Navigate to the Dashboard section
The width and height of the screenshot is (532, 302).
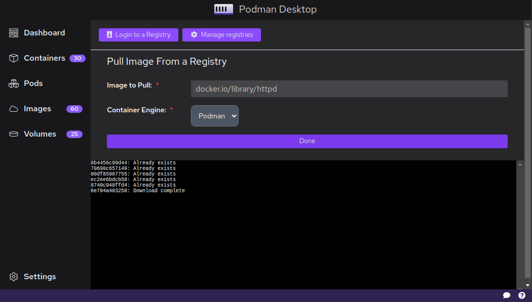pyautogui.click(x=44, y=32)
